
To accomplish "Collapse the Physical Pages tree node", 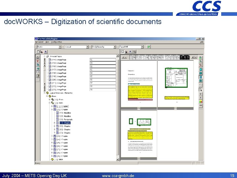I will [44, 56].
